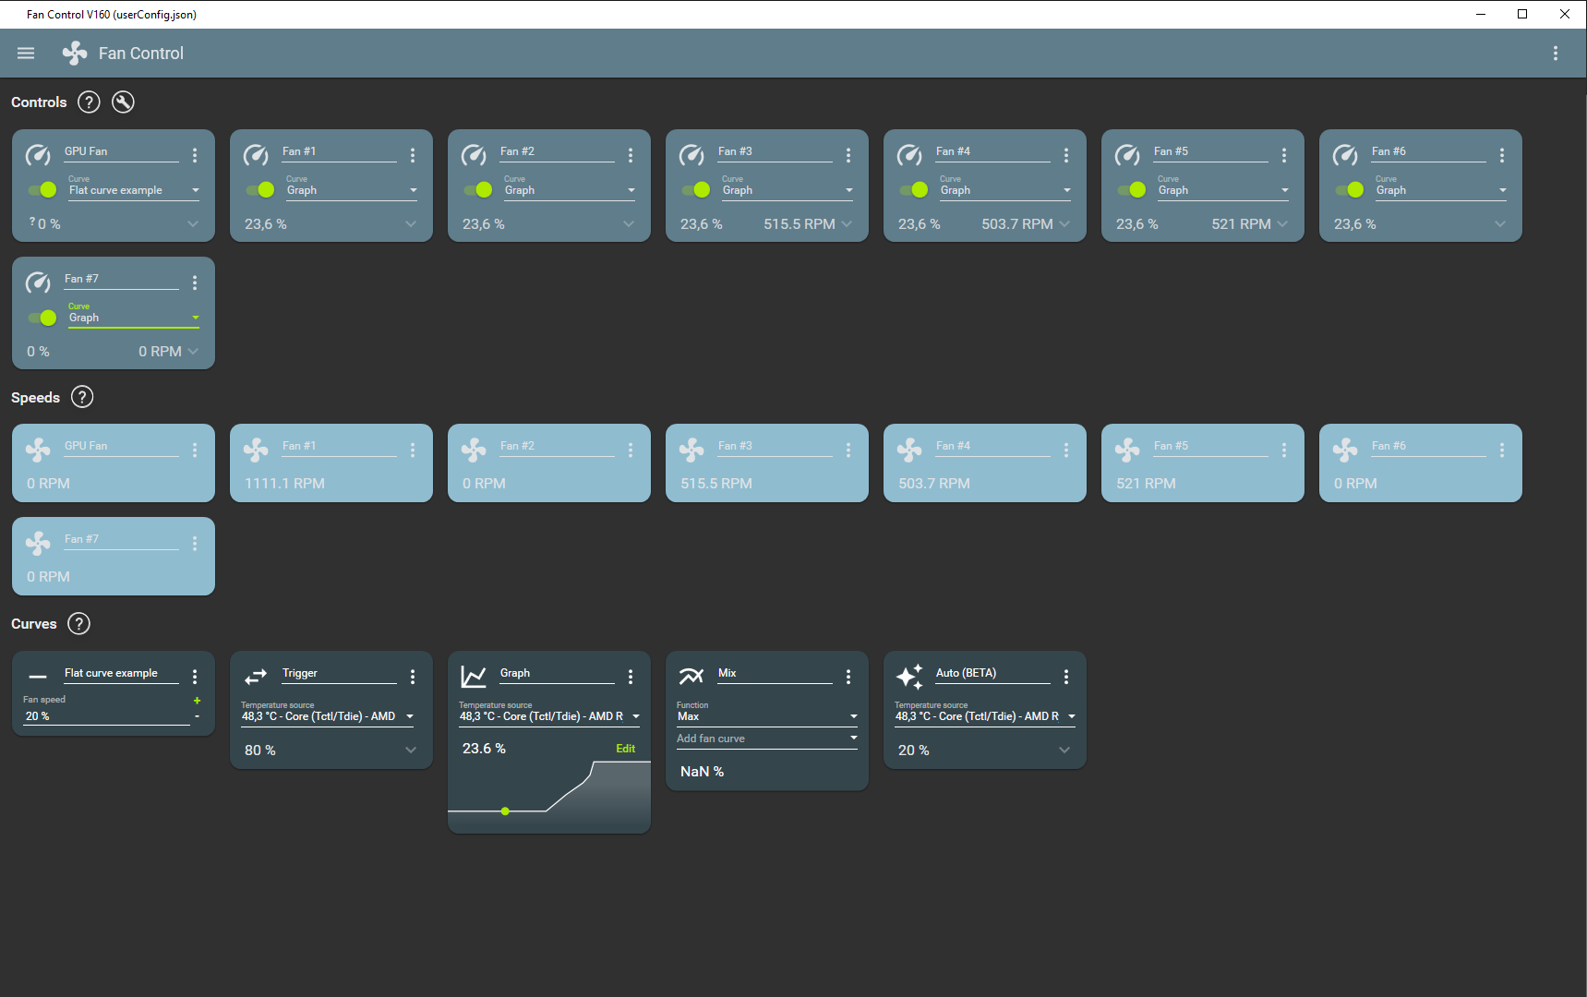Click the Speeds help question mark icon
The width and height of the screenshot is (1587, 997).
click(82, 397)
